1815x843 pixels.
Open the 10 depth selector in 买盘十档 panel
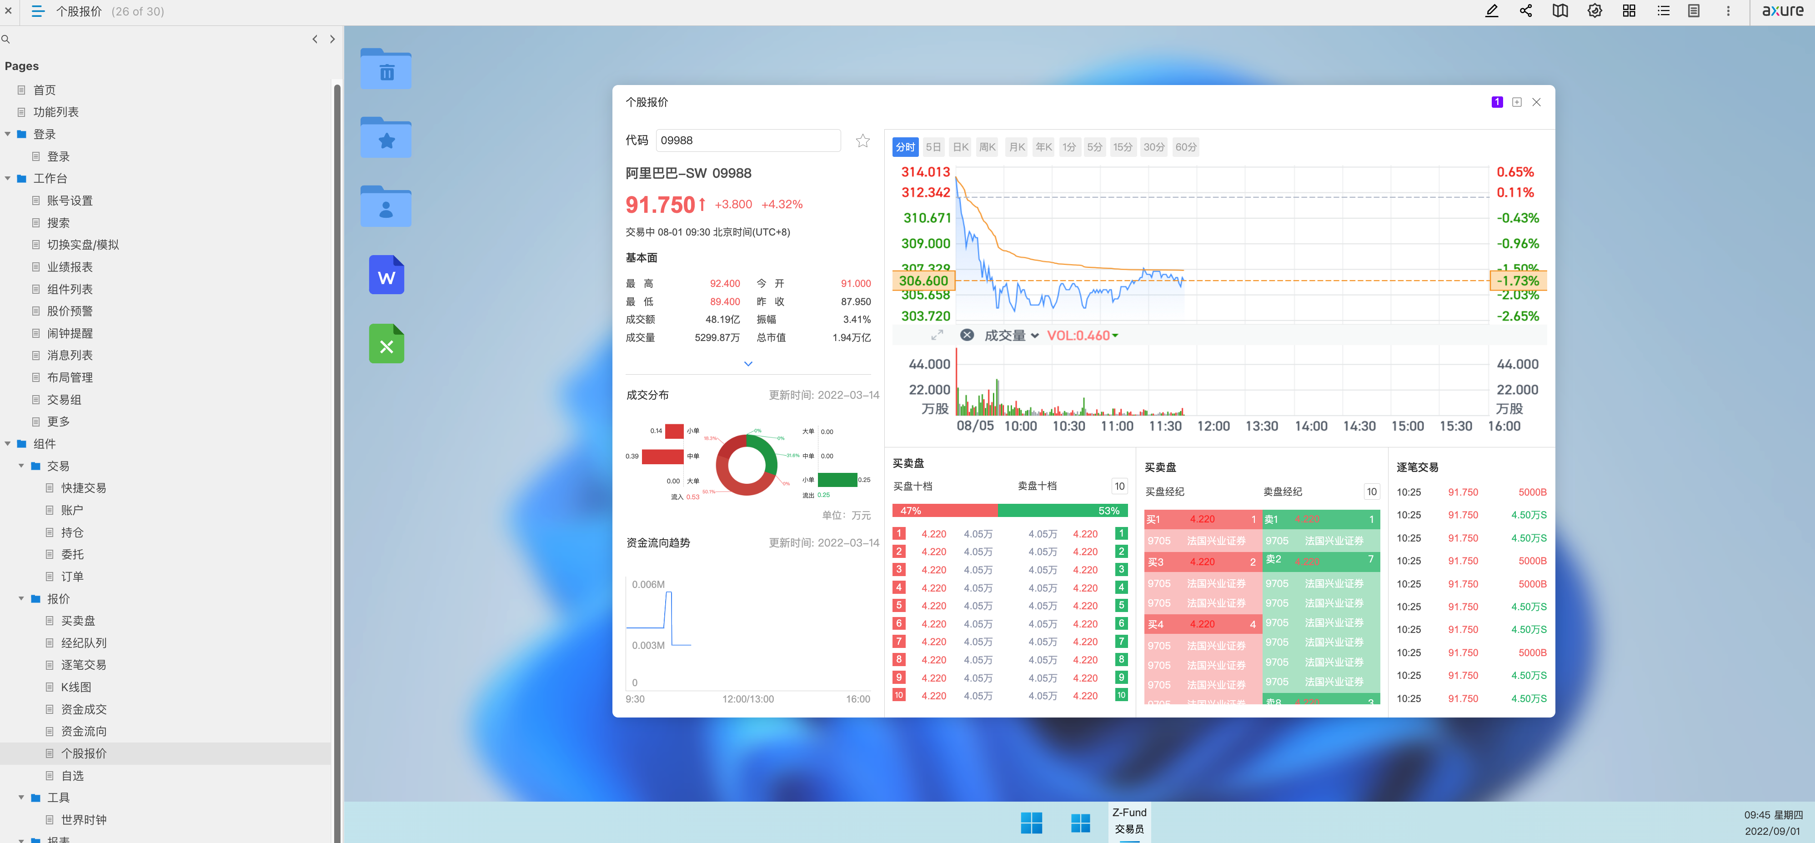click(x=1119, y=487)
